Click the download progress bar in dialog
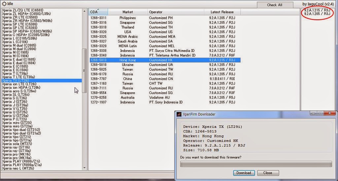The width and height of the screenshot is (338, 181). (x=256, y=164)
